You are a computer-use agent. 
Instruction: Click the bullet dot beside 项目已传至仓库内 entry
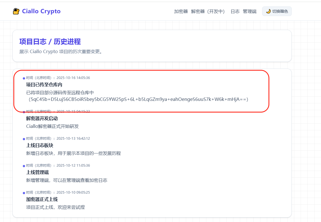tap(24, 78)
